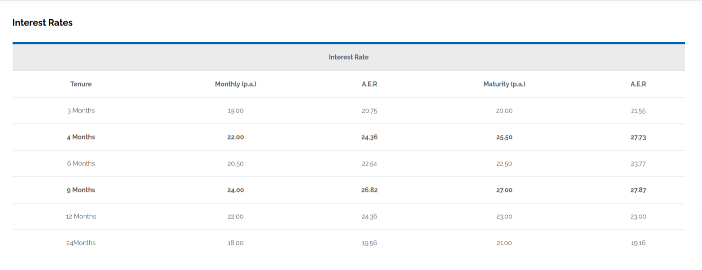Click the final 23.00 A.E.R for 12 Months

click(x=638, y=217)
